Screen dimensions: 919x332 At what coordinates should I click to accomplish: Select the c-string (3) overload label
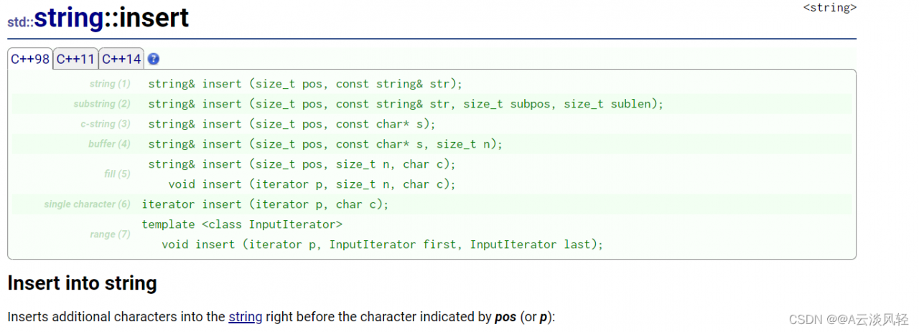click(106, 124)
